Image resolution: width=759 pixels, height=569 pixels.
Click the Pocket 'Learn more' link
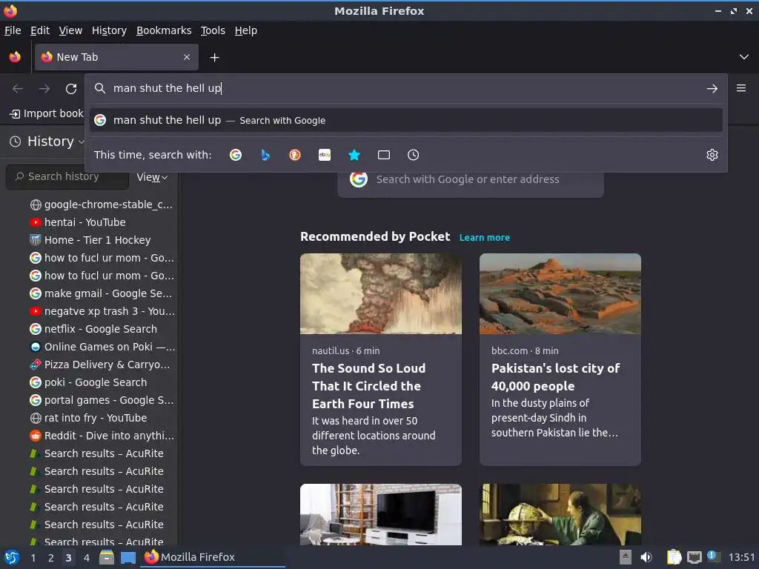coord(485,238)
